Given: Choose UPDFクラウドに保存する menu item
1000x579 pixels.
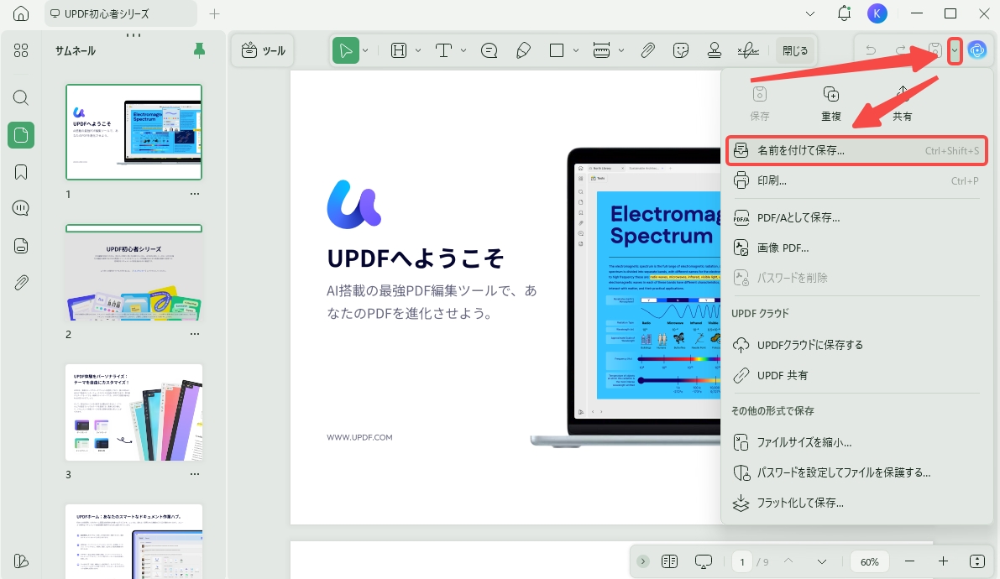Looking at the screenshot, I should click(856, 345).
